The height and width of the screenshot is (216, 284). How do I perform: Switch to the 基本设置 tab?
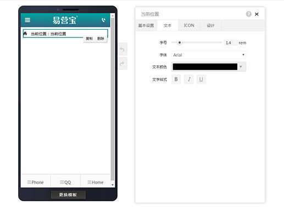[146, 25]
